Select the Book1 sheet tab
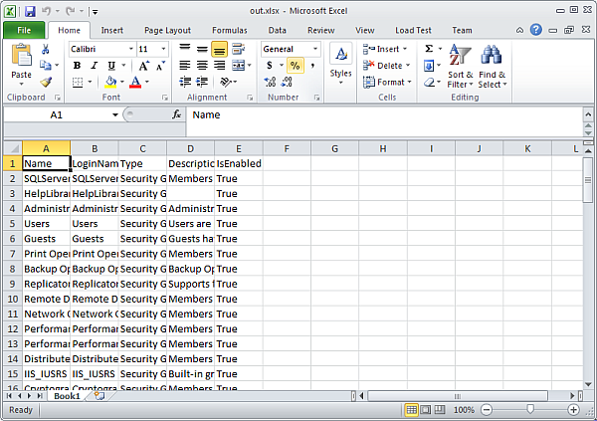Viewport: 597px width, 421px height. click(x=67, y=396)
